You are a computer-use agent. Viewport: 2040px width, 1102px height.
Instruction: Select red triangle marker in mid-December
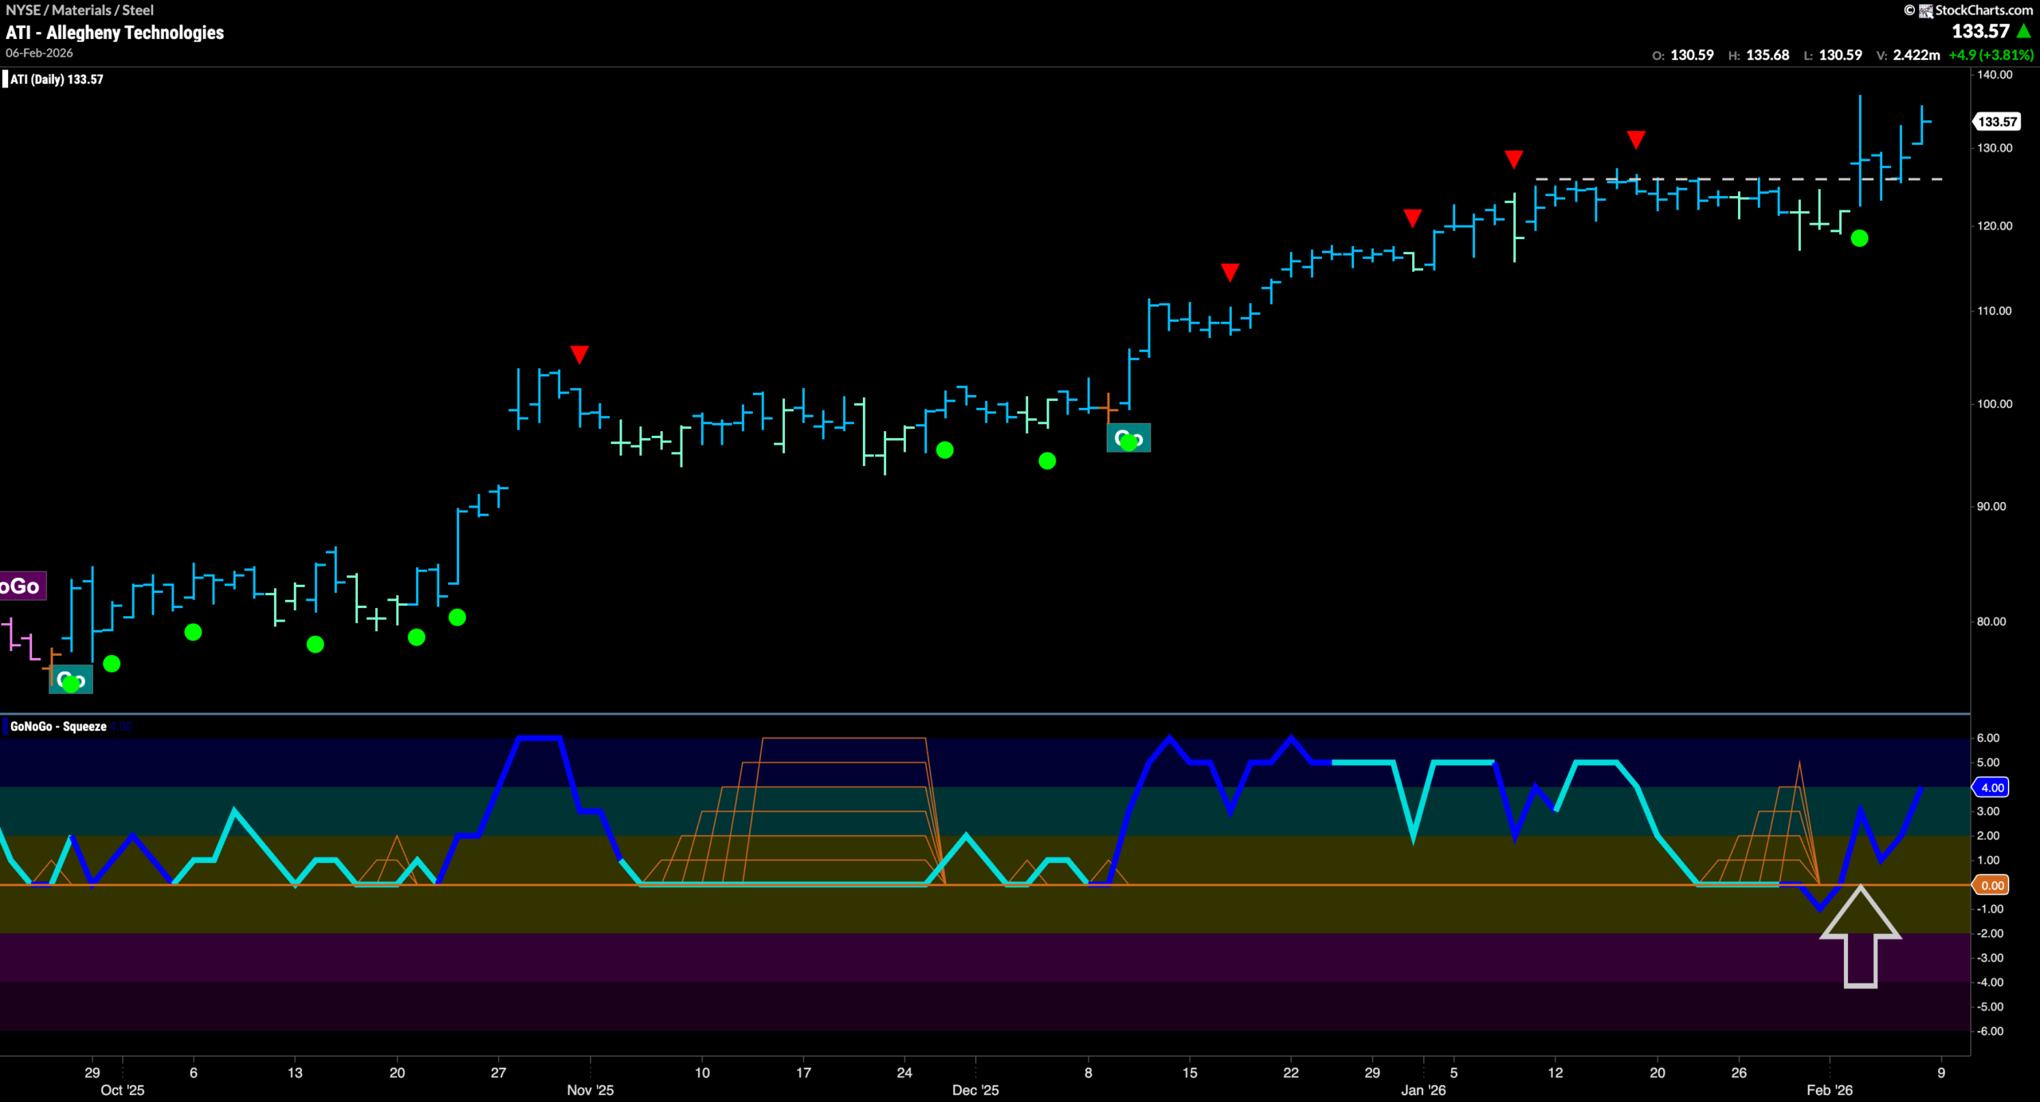pos(1230,273)
